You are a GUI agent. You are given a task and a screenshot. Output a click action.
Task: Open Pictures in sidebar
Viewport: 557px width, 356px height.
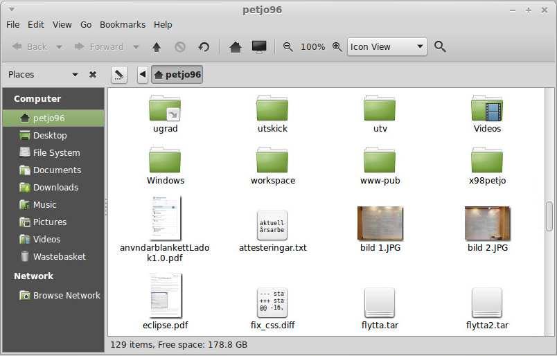click(x=53, y=222)
